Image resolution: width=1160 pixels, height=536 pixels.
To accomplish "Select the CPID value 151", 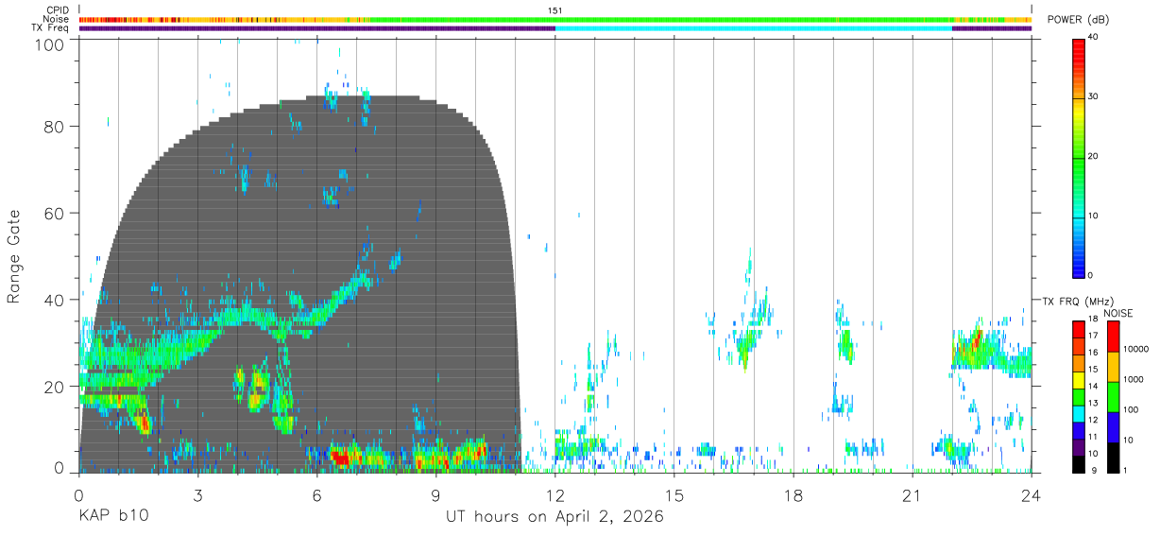I will pos(555,10).
